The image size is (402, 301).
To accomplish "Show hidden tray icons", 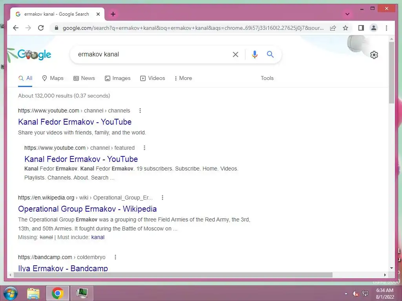I will tap(346, 294).
